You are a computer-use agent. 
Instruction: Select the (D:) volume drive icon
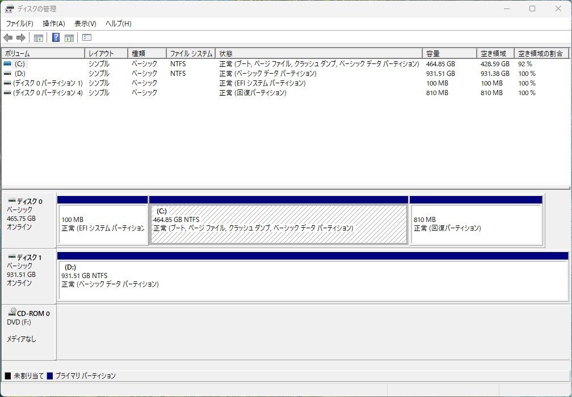tap(7, 73)
